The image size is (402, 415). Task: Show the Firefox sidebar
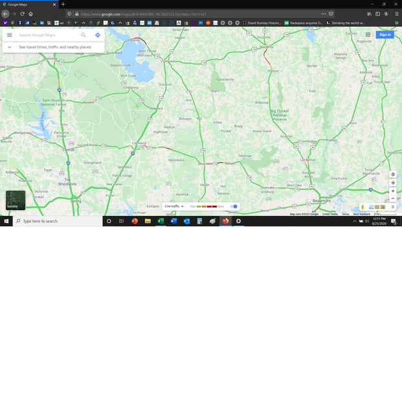pos(377,14)
